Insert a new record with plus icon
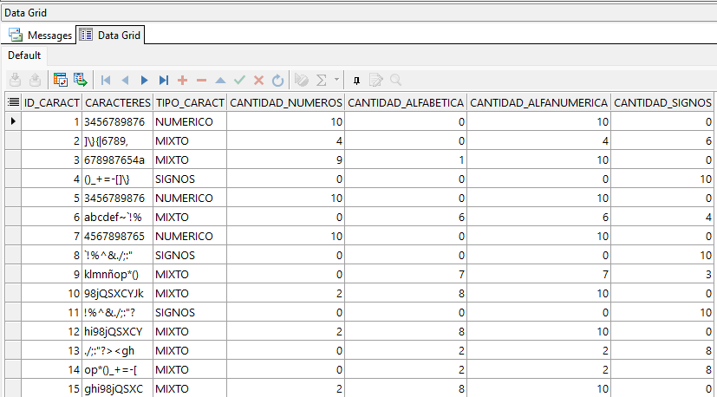The height and width of the screenshot is (397, 717). pyautogui.click(x=182, y=80)
